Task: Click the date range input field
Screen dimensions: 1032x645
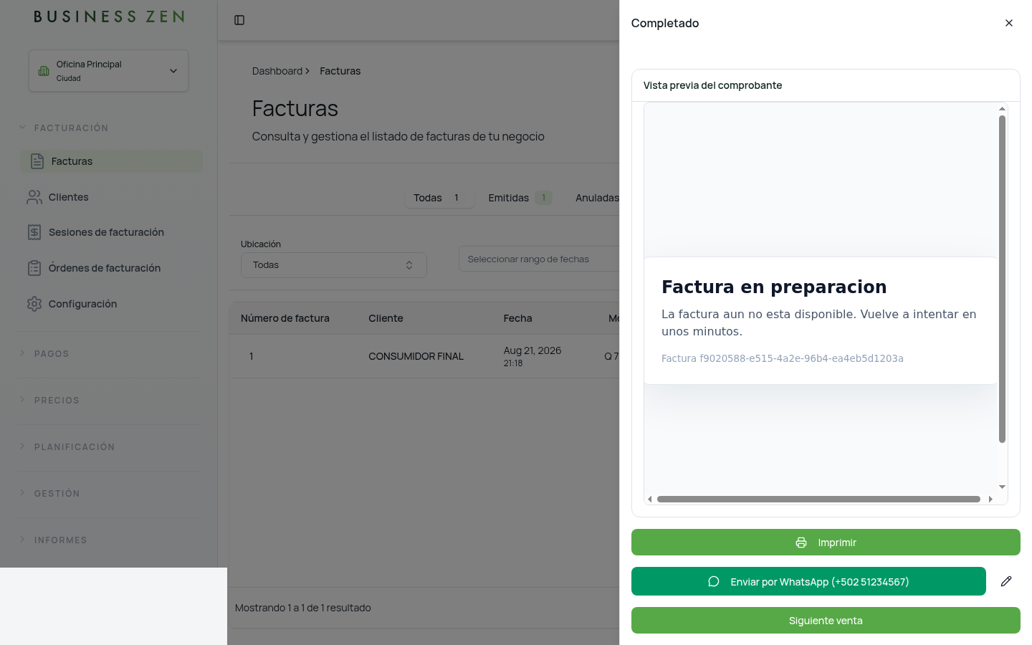Action: (x=539, y=259)
